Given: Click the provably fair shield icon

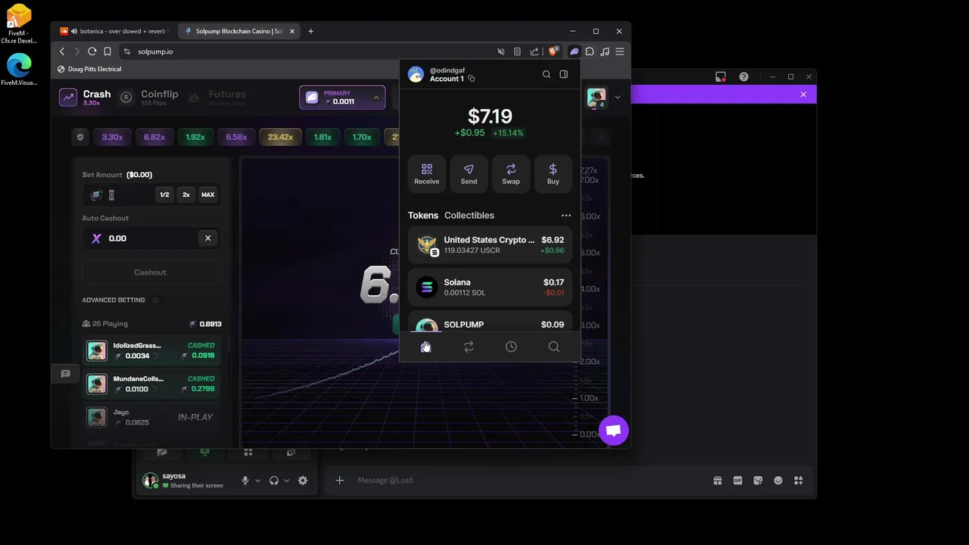Looking at the screenshot, I should click(x=80, y=137).
